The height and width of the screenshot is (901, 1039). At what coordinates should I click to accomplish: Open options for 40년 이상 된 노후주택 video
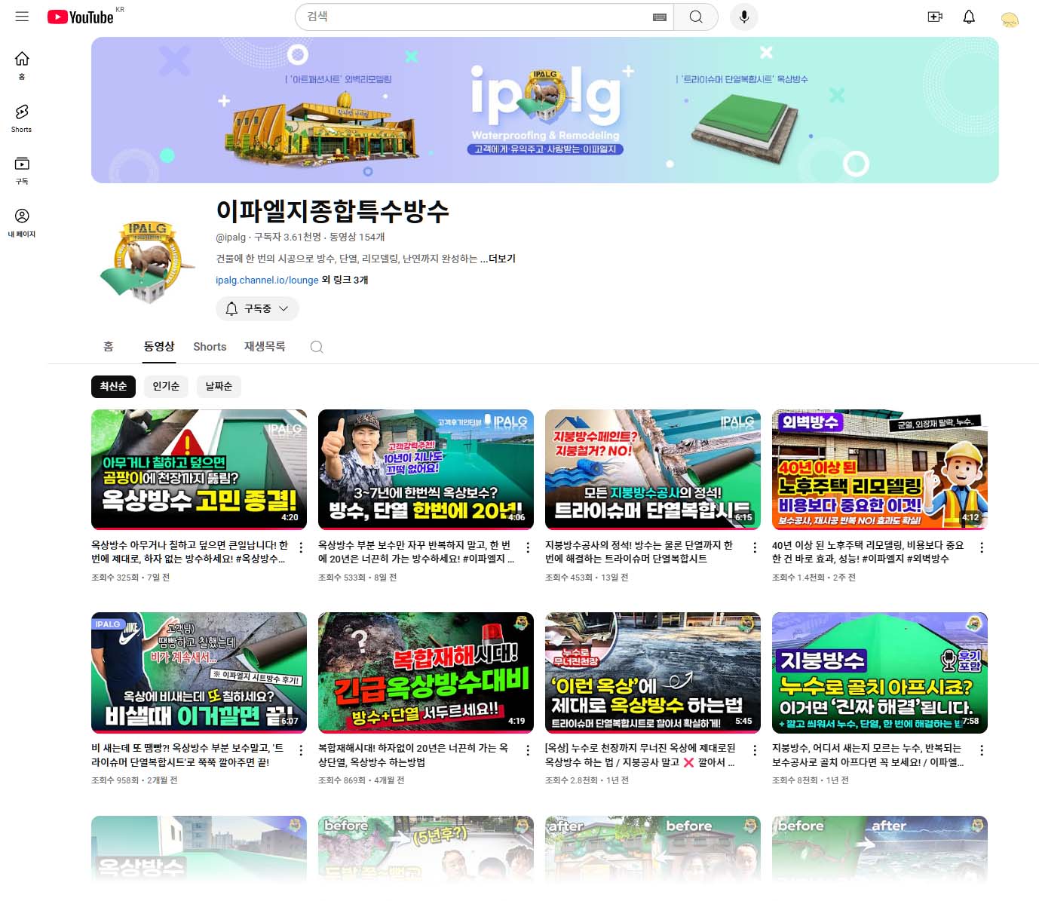tap(982, 548)
